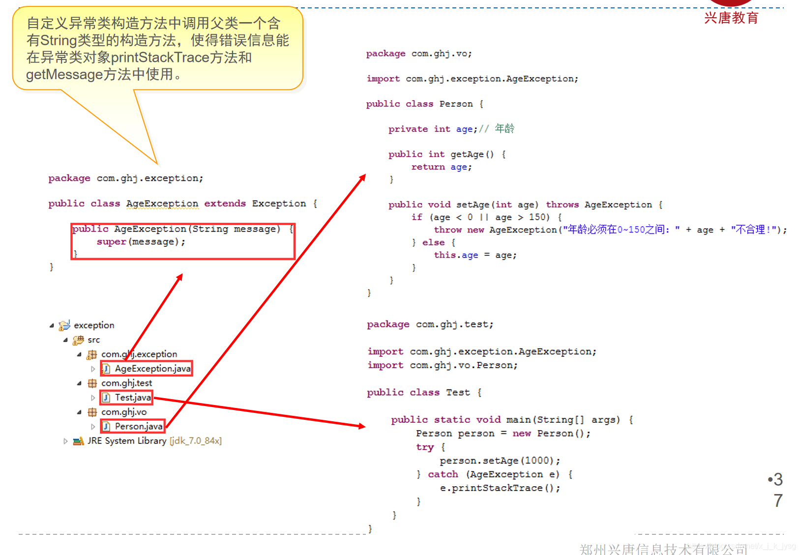Expand the Test.java file node
The width and height of the screenshot is (800, 555).
[93, 398]
